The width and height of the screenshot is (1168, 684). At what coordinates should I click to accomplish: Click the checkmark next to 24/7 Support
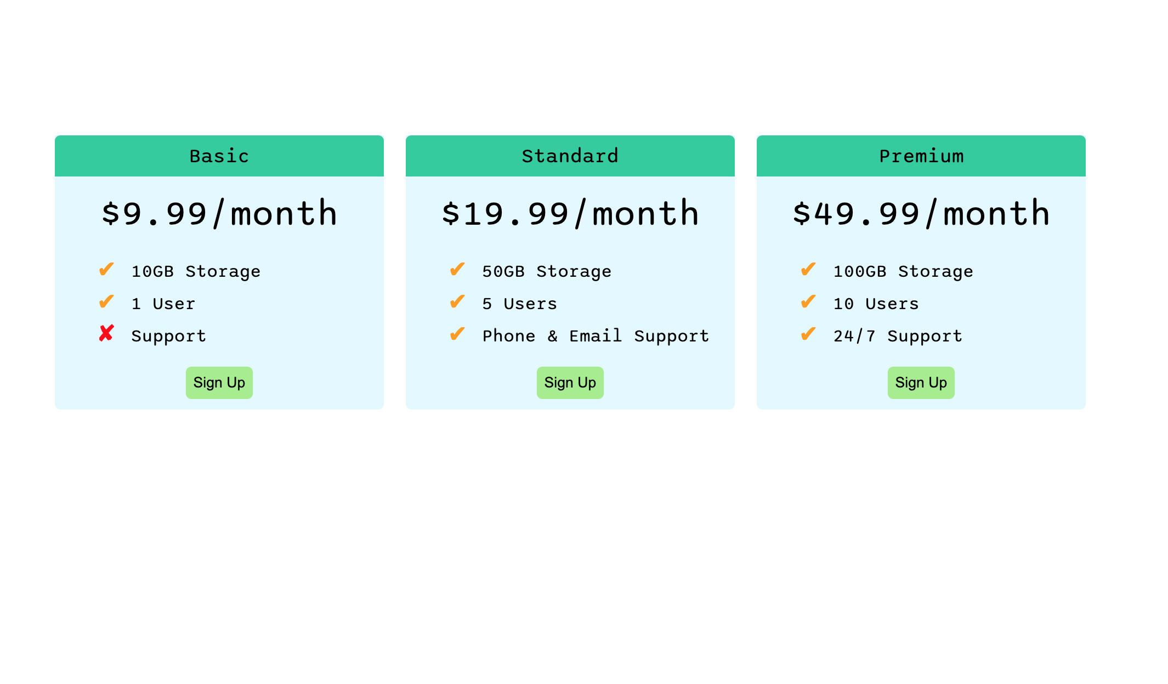pos(809,334)
